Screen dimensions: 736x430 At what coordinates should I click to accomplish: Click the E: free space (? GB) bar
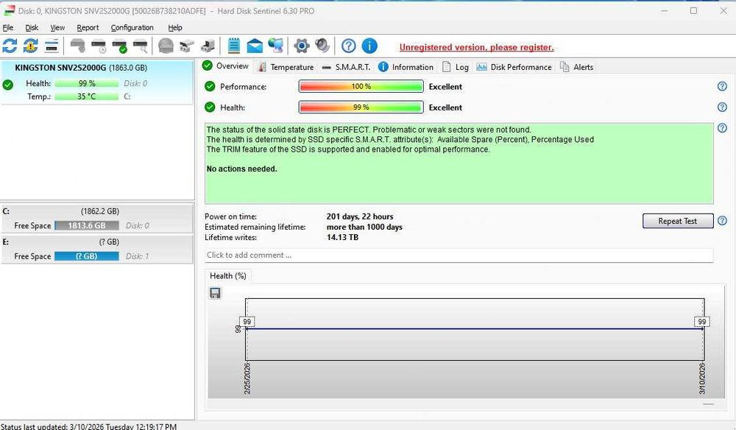pos(87,255)
